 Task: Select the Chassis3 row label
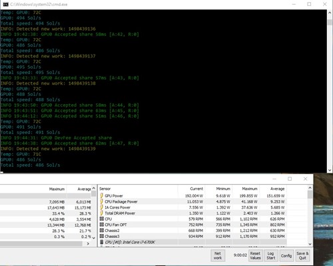tap(112, 236)
